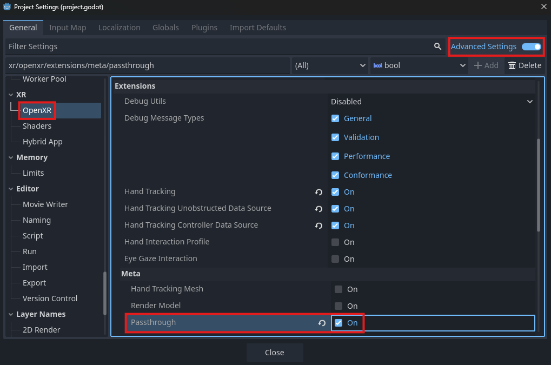The width and height of the screenshot is (551, 365).
Task: Open the Globals tab
Action: click(x=165, y=28)
